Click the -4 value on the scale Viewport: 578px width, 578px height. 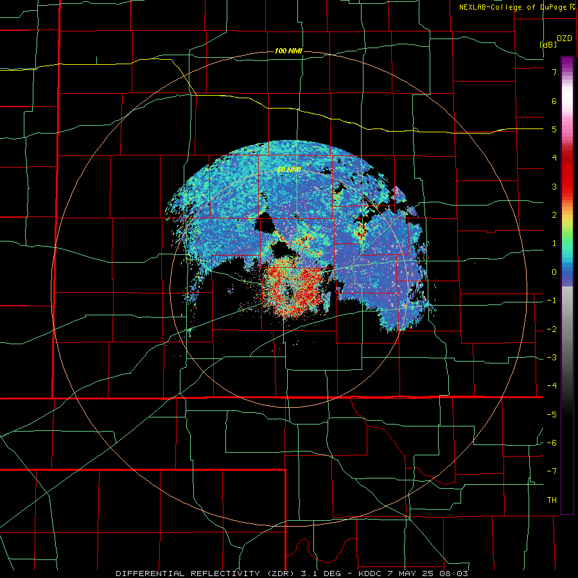[x=552, y=386]
